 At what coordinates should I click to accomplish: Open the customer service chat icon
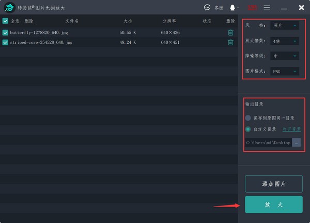(208, 8)
